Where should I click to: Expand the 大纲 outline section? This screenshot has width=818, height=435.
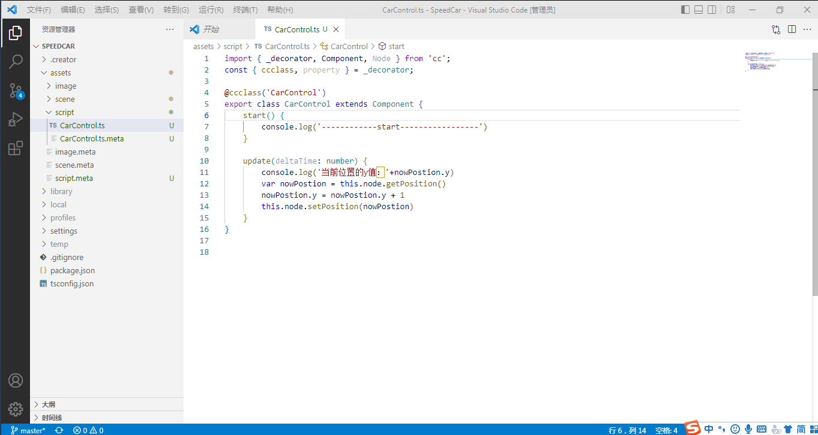tap(107, 404)
